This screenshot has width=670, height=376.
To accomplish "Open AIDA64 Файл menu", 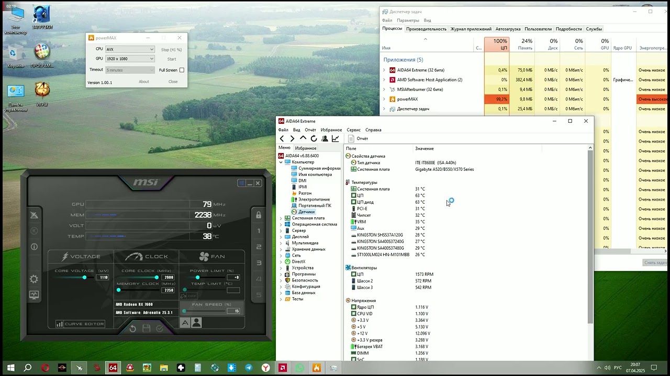I will click(x=283, y=130).
